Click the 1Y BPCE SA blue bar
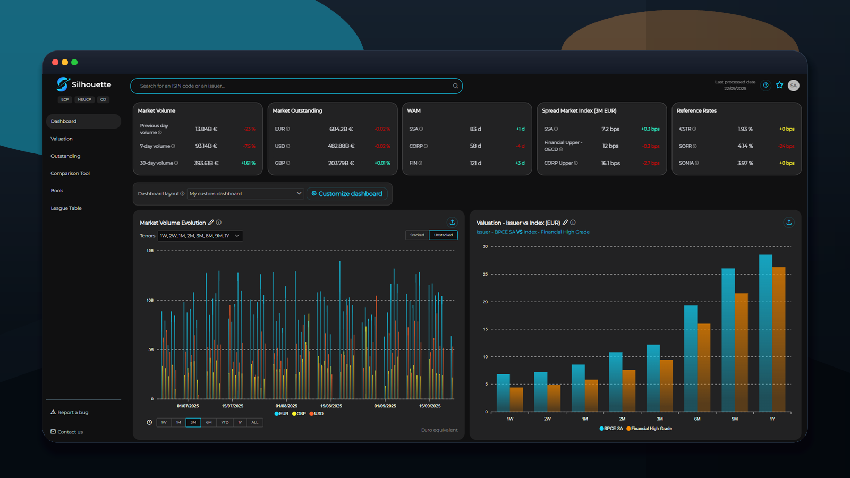 click(766, 333)
